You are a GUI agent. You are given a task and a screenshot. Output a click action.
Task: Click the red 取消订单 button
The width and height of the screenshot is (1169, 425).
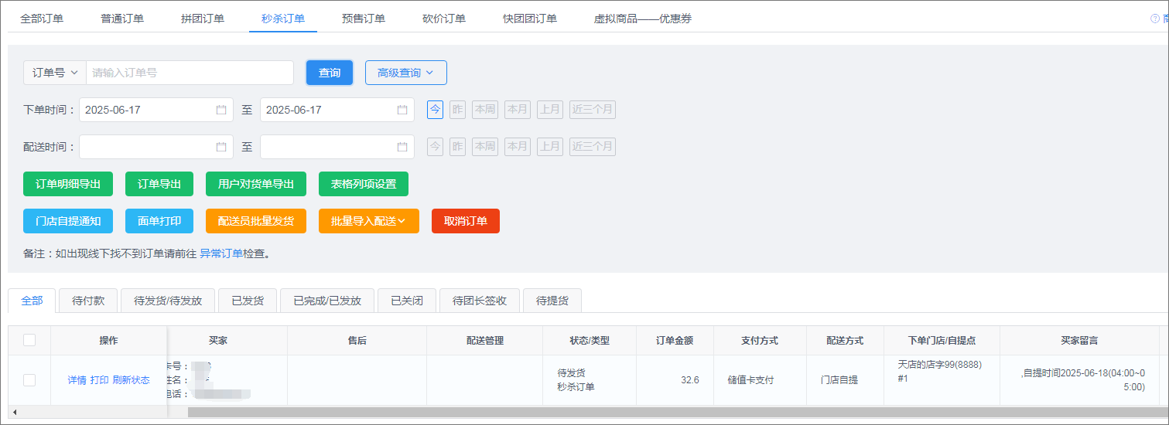466,221
